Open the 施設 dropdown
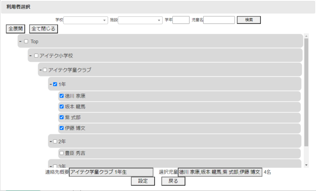Viewport: 316px width, 191px height. (x=140, y=20)
